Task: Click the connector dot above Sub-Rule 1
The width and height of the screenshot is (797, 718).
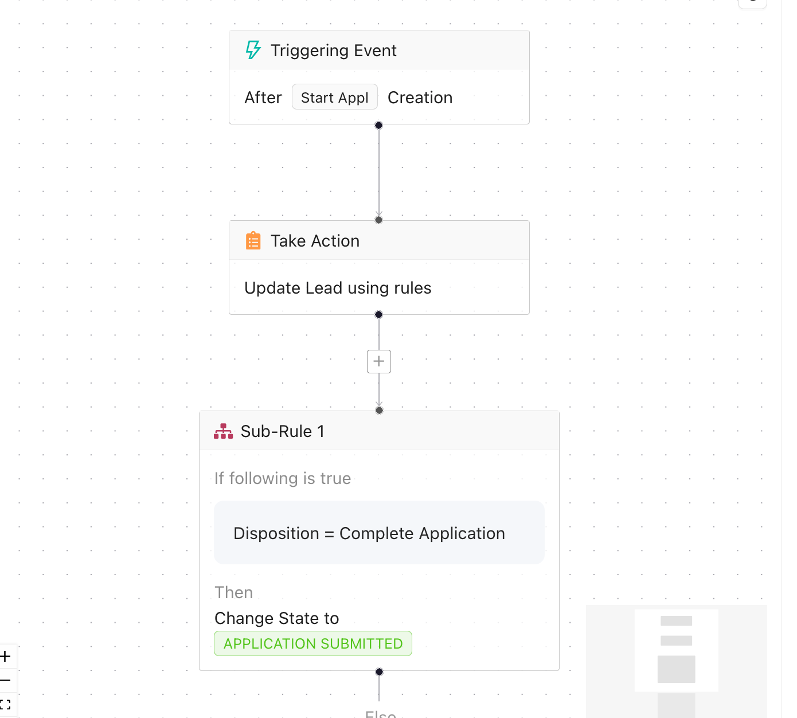Action: [378, 410]
